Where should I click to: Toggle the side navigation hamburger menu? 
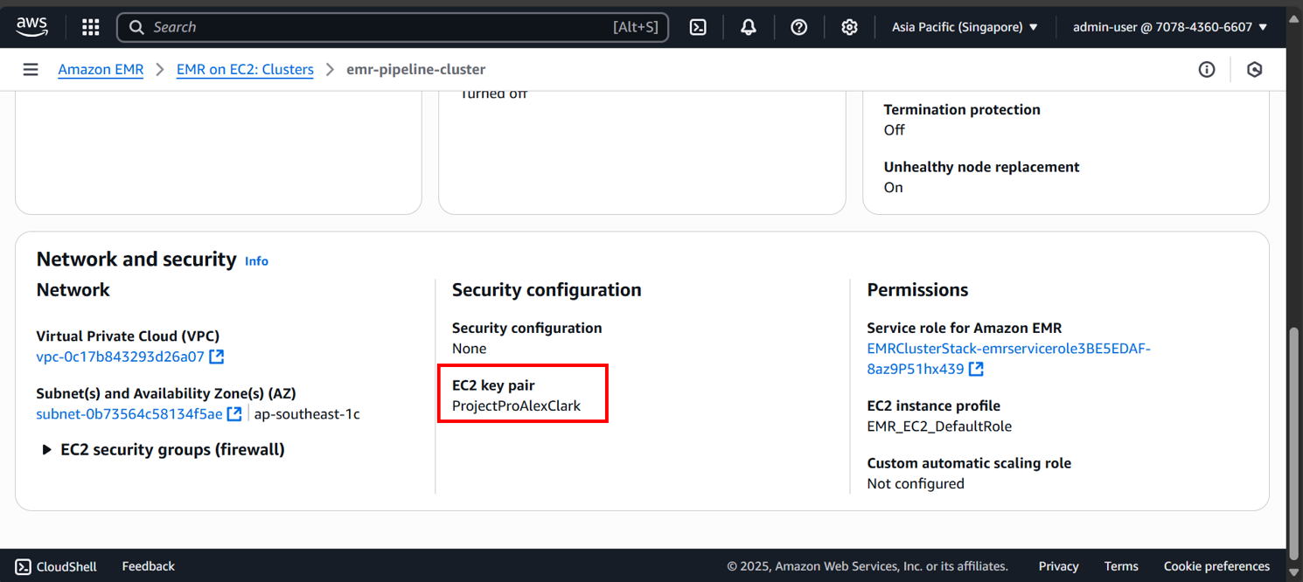click(x=31, y=70)
